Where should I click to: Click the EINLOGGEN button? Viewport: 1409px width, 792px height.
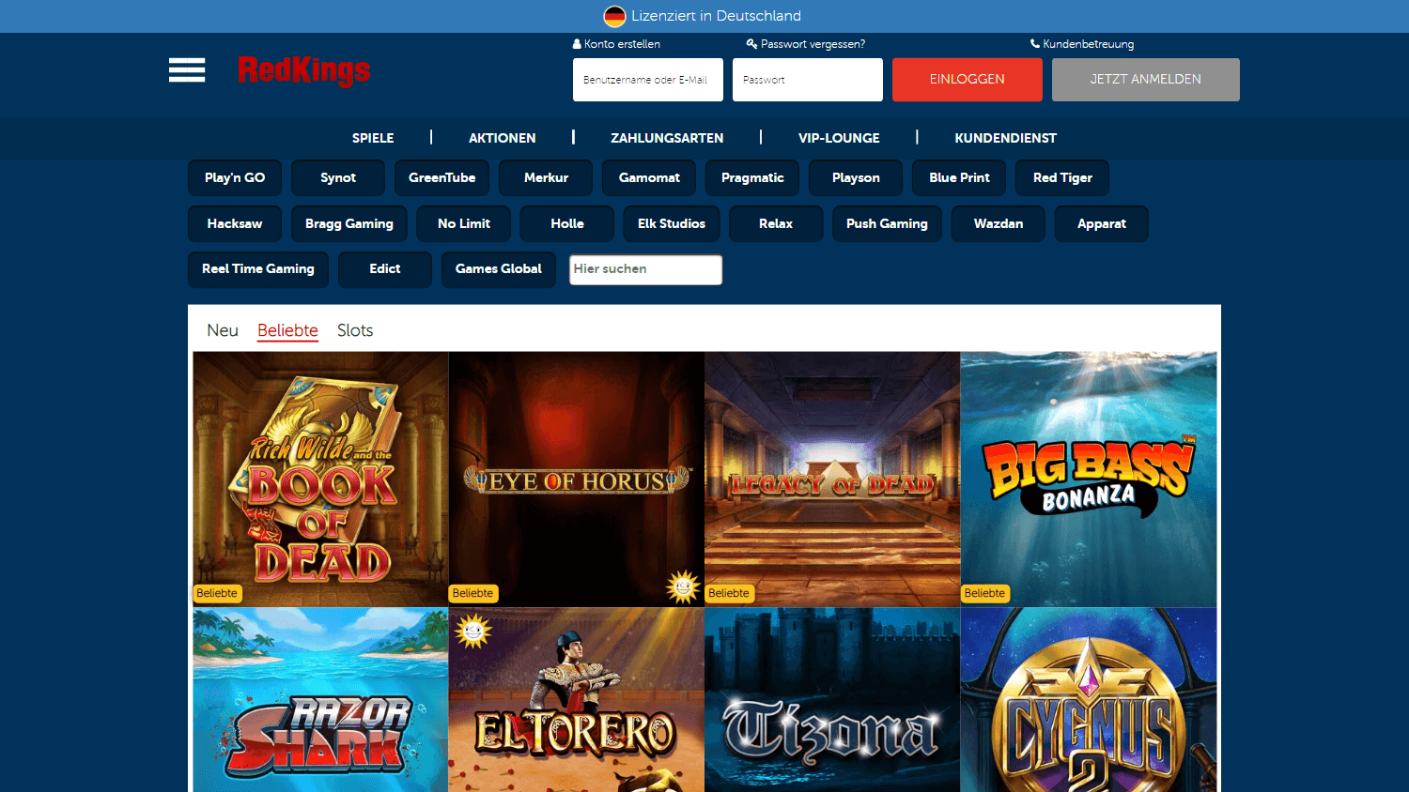968,80
